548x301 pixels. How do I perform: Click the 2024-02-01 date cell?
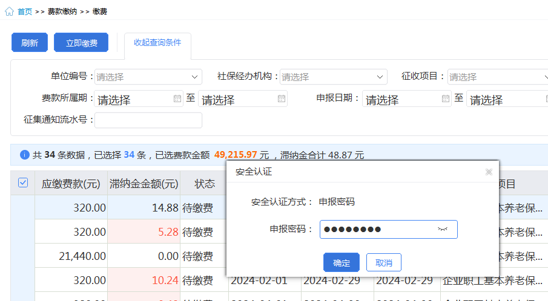click(x=259, y=280)
